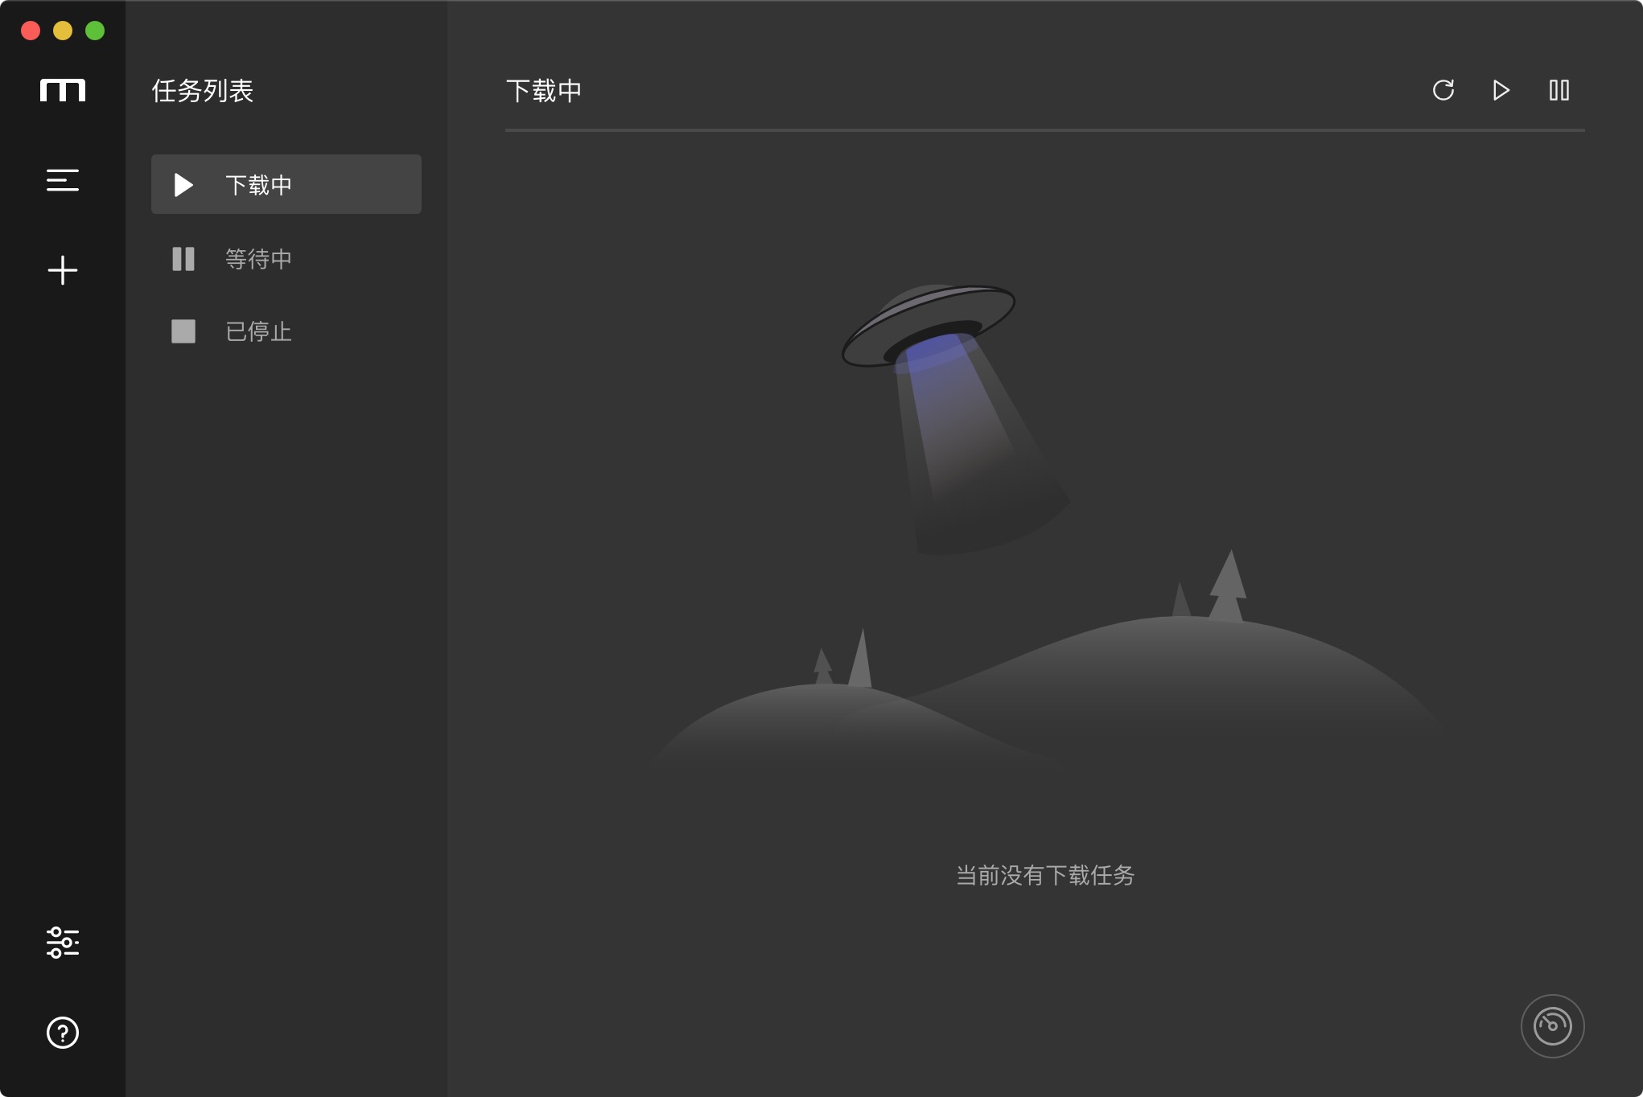Add a new download task
This screenshot has width=1643, height=1097.
(63, 270)
